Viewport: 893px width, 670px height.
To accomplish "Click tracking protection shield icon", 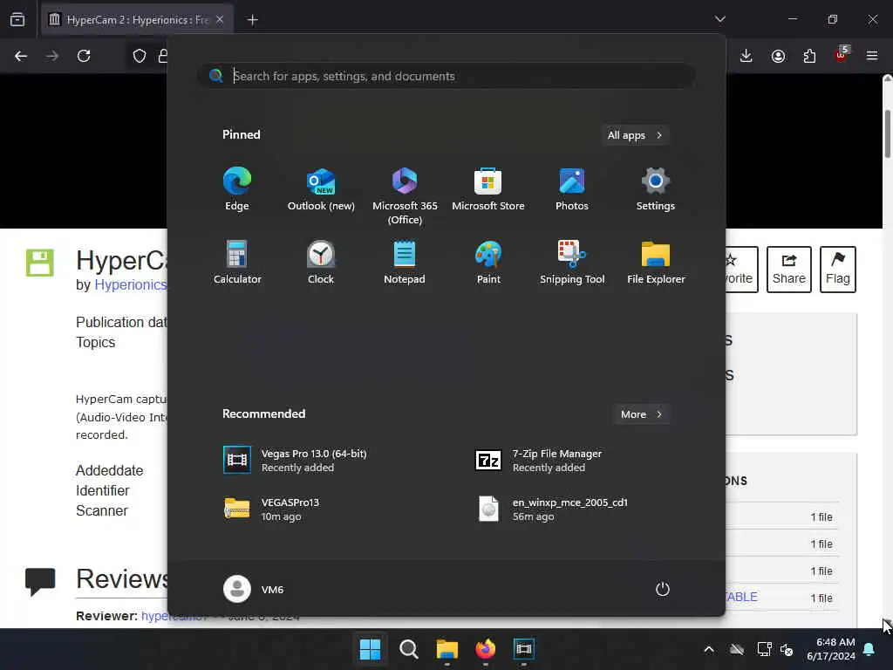I will tap(140, 56).
